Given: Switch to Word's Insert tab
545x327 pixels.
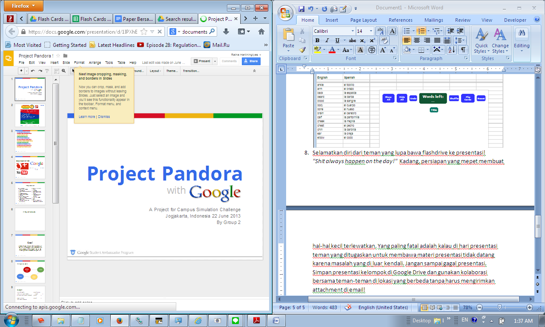Looking at the screenshot, I should point(332,20).
